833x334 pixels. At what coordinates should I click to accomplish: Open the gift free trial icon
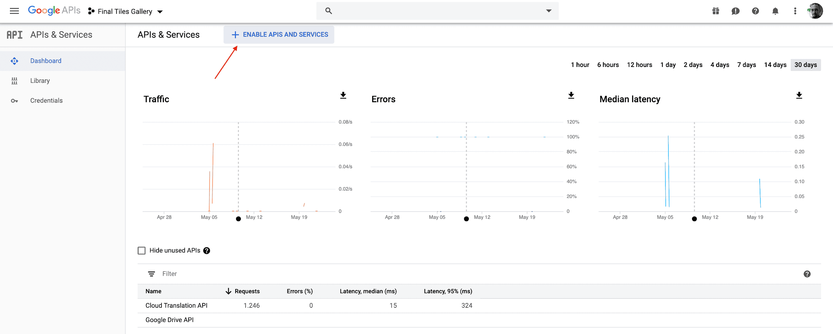716,11
